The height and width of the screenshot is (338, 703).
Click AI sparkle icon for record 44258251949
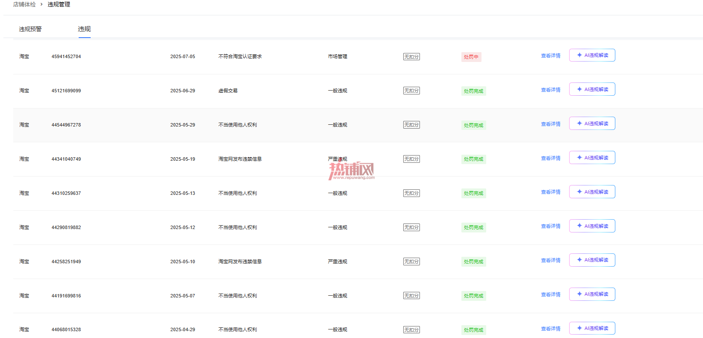(579, 260)
